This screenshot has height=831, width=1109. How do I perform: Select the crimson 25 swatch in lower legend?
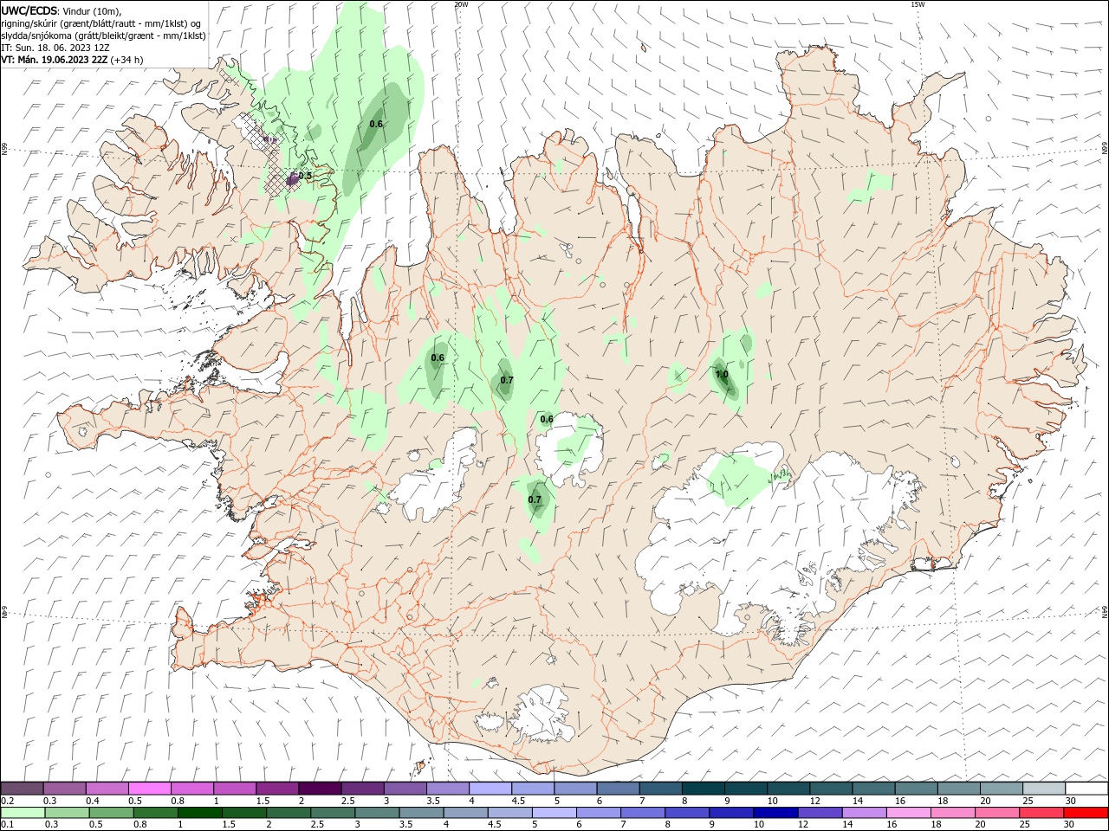tap(1041, 813)
